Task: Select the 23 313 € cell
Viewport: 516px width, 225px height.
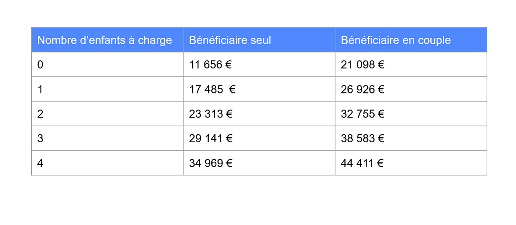Action: (211, 114)
